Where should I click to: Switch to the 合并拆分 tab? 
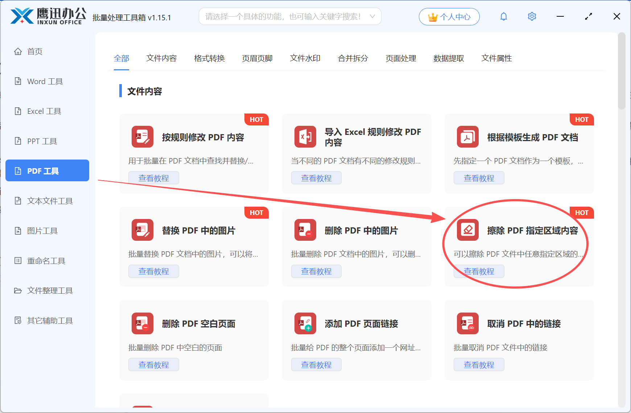point(353,58)
